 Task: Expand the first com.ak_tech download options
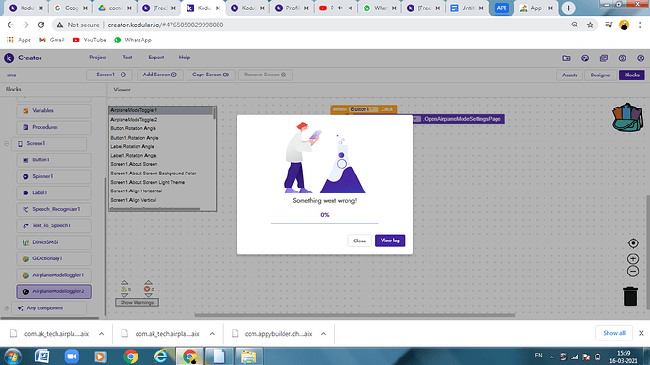coord(101,334)
